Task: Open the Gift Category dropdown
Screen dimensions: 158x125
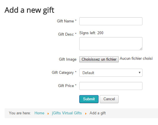Action: click(111, 73)
